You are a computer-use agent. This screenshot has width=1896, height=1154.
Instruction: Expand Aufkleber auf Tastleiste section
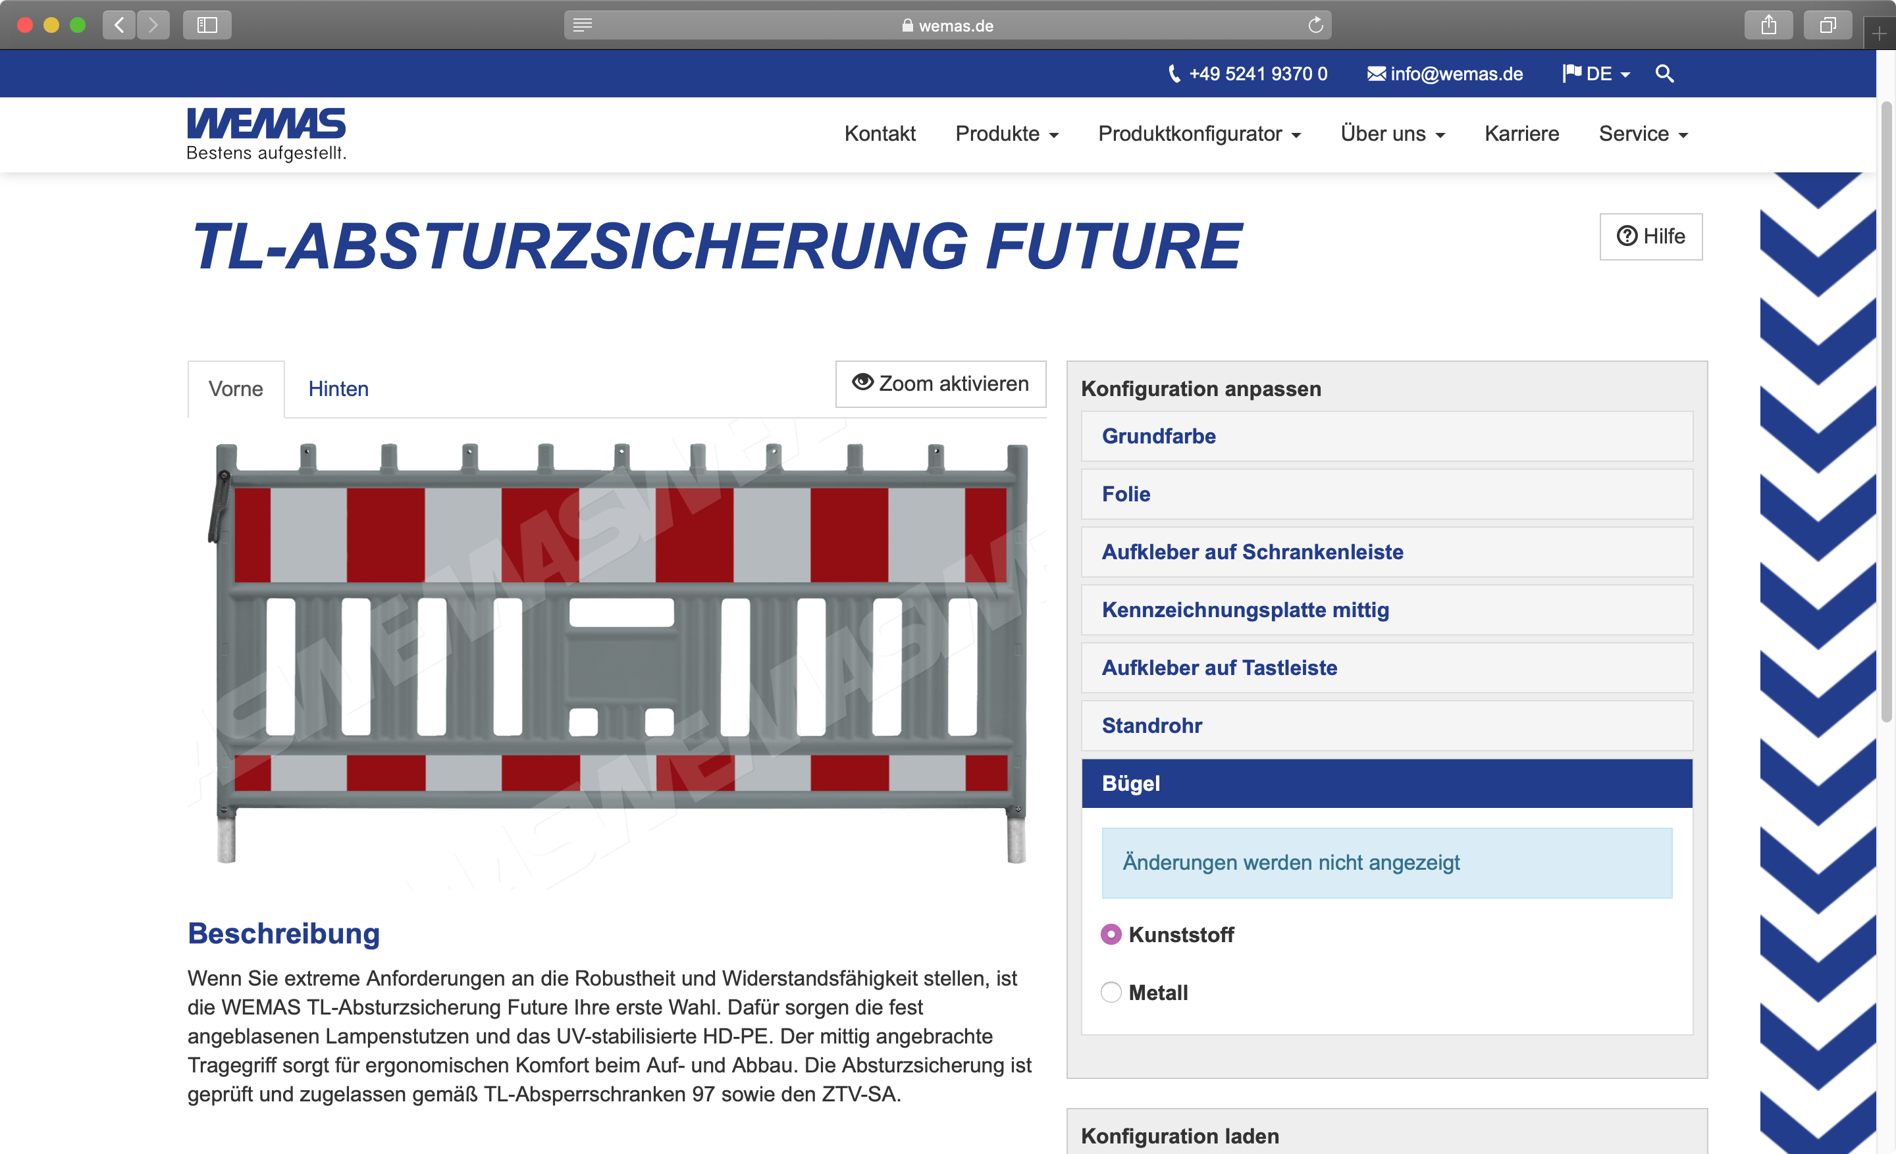pyautogui.click(x=1386, y=667)
